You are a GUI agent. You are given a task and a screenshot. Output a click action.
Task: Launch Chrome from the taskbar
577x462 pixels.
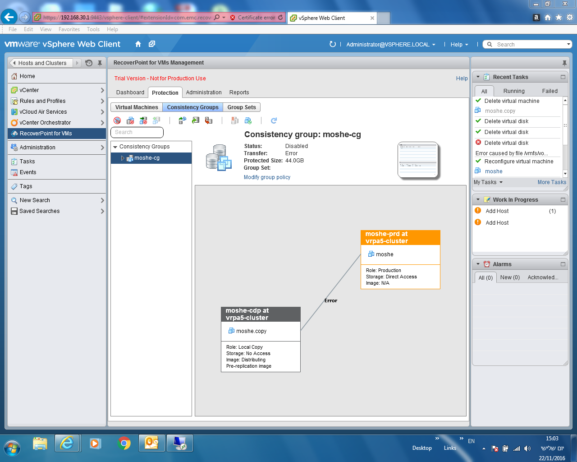pos(124,443)
